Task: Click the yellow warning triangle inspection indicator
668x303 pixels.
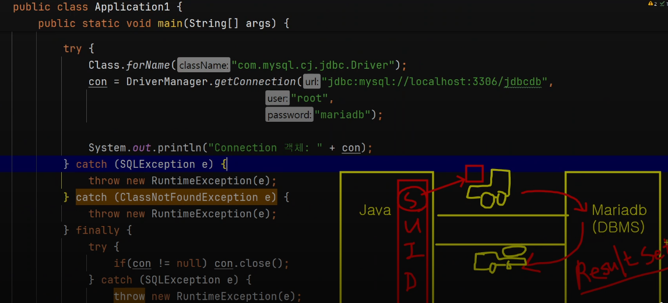Action: (651, 3)
